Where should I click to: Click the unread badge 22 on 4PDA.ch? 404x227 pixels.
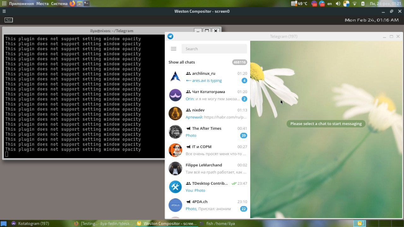(x=243, y=209)
